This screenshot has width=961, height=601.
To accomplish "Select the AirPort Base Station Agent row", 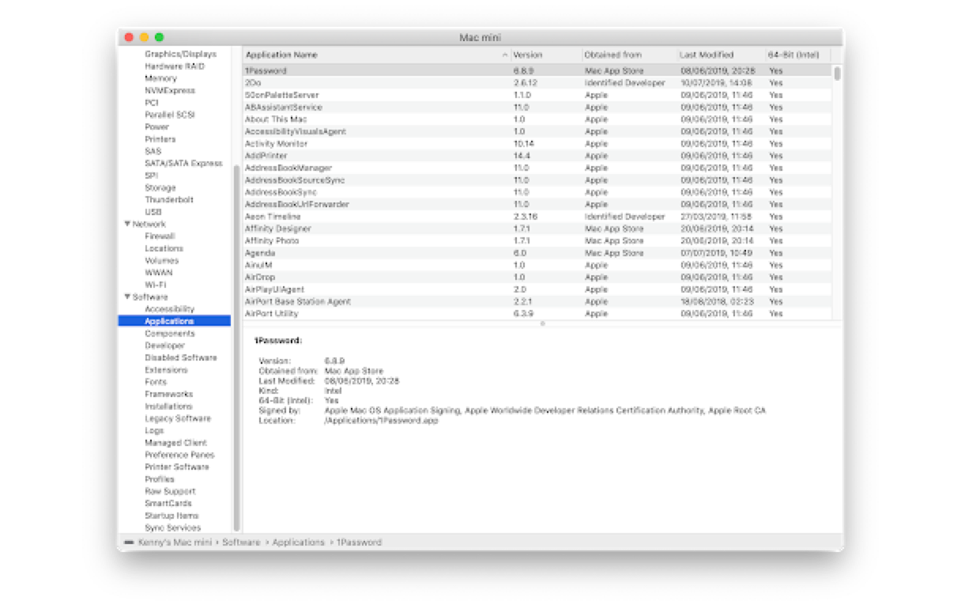I will 537,301.
